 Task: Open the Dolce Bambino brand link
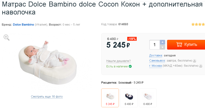23,25
